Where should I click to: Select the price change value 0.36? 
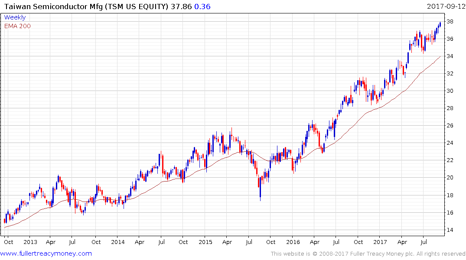pyautogui.click(x=202, y=6)
